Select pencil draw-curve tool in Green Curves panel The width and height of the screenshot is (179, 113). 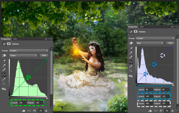point(4,79)
